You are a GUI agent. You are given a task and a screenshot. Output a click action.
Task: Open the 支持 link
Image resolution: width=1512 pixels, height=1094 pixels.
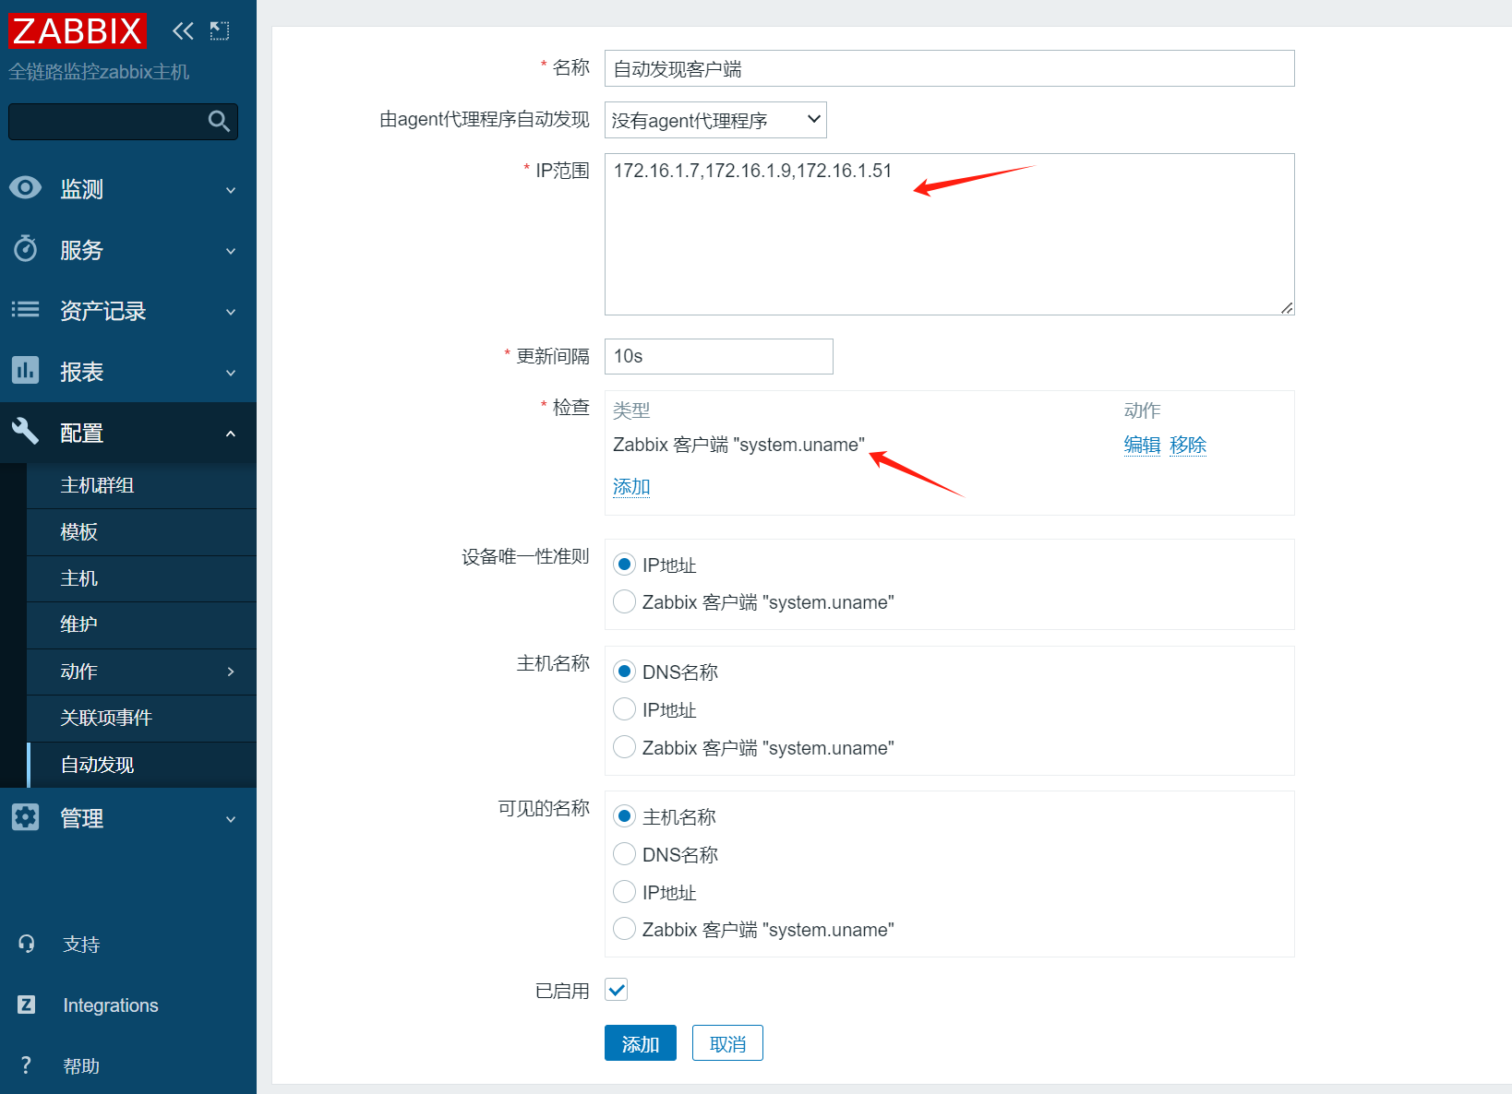81,945
